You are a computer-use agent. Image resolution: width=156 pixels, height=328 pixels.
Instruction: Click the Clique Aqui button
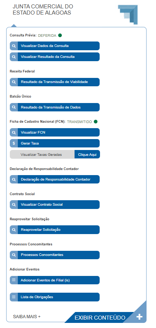pyautogui.click(x=87, y=154)
